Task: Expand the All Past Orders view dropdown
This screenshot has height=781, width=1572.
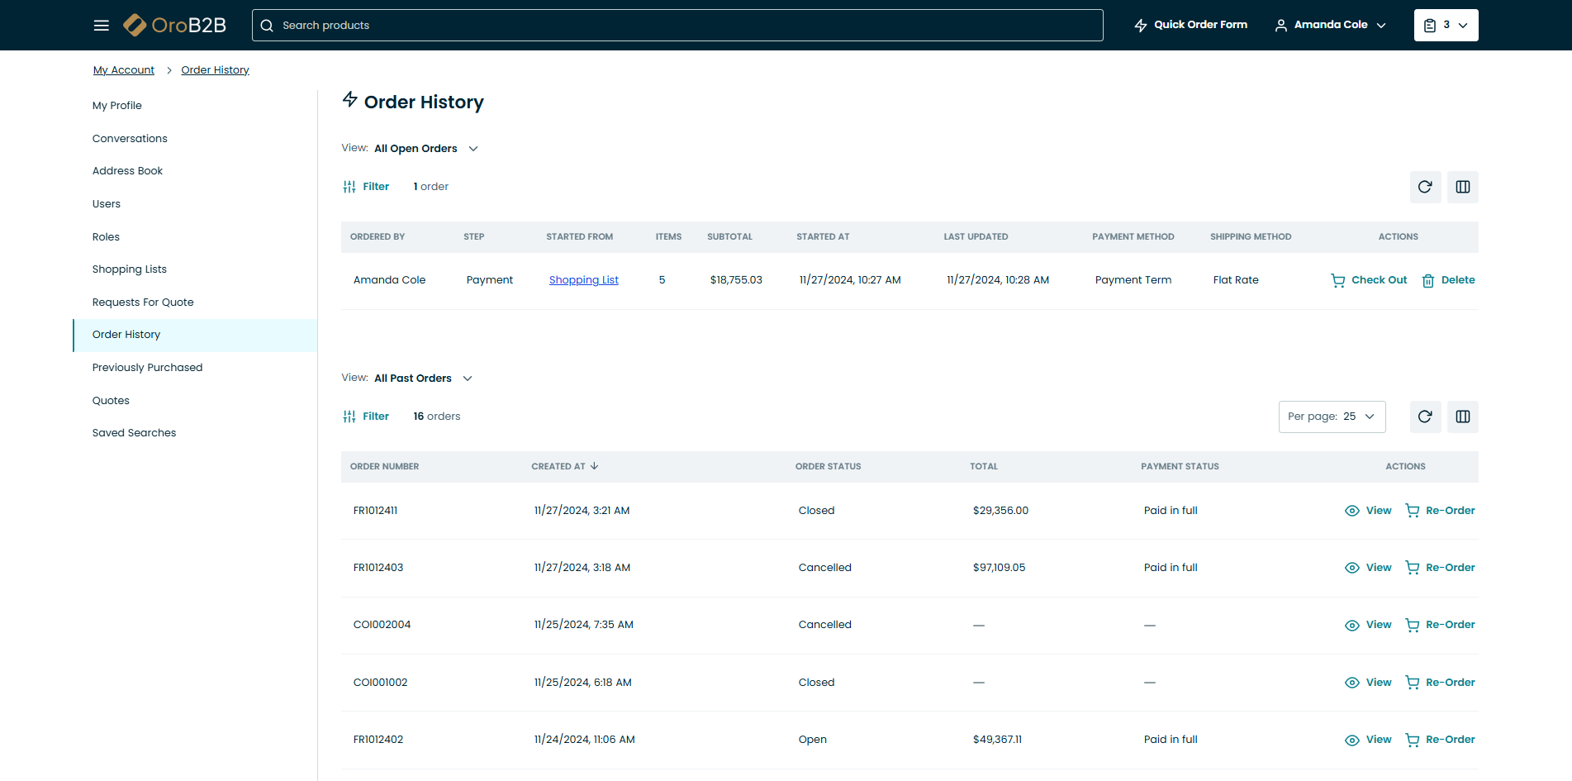Action: click(423, 379)
